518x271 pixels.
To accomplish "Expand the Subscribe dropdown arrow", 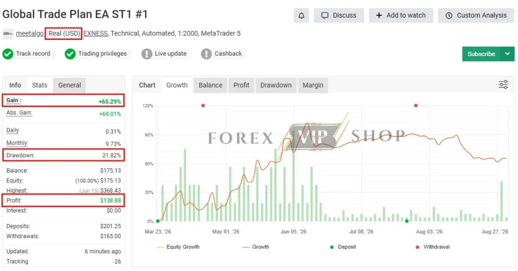I will coord(507,54).
